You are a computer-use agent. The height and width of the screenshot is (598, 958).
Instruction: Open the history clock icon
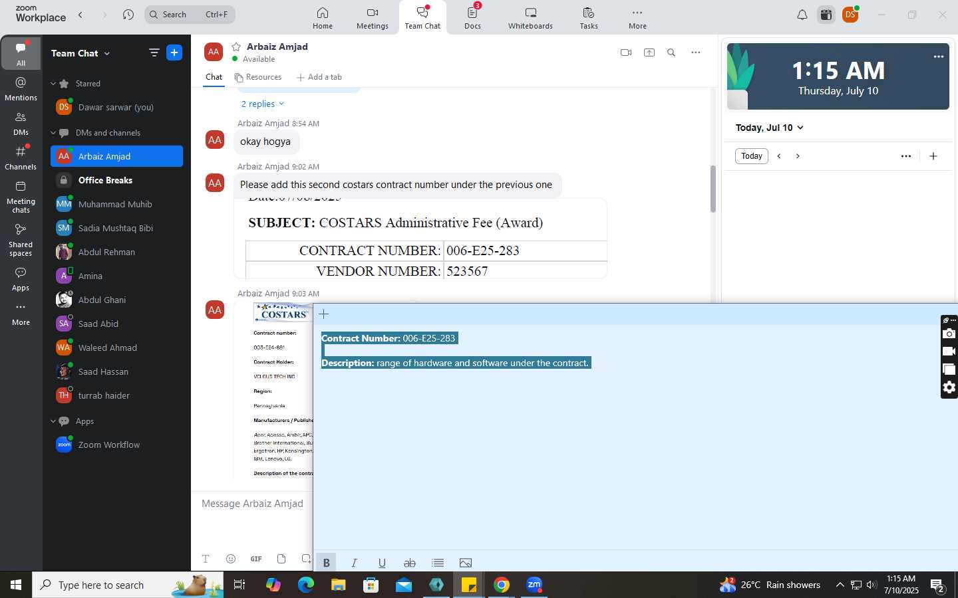point(128,14)
